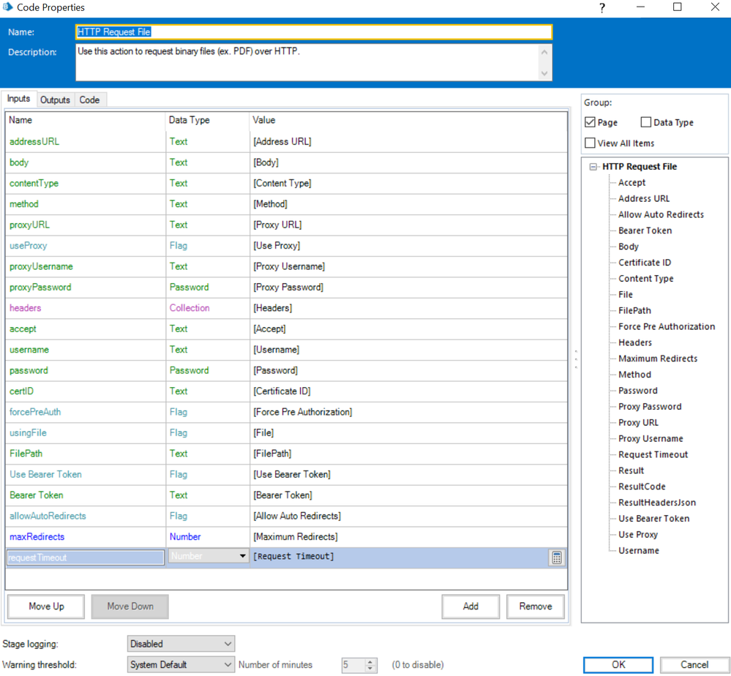Increase the number of minutes stepper

point(370,661)
